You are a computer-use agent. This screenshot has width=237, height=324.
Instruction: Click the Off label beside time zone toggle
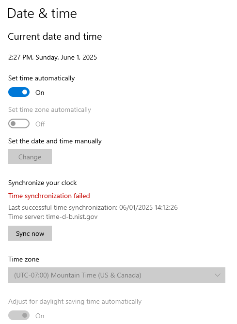(x=40, y=124)
